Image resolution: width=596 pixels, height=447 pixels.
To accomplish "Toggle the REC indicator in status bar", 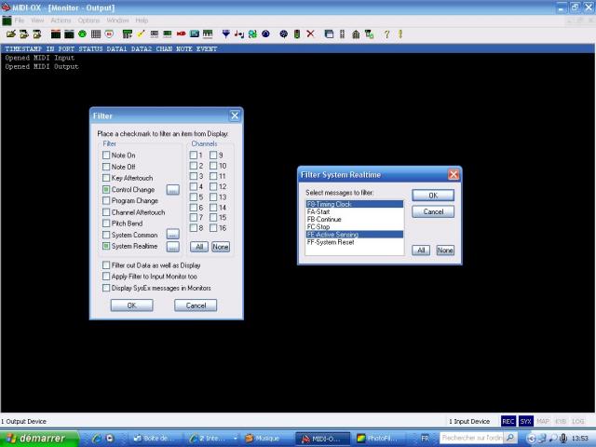I will click(x=508, y=421).
